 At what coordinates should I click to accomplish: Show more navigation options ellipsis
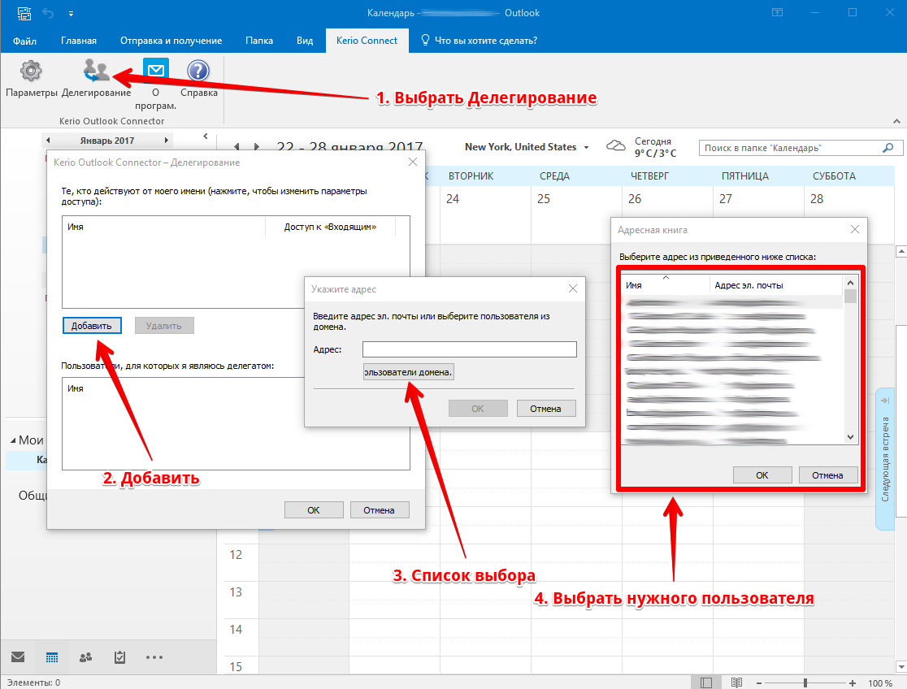point(154,656)
